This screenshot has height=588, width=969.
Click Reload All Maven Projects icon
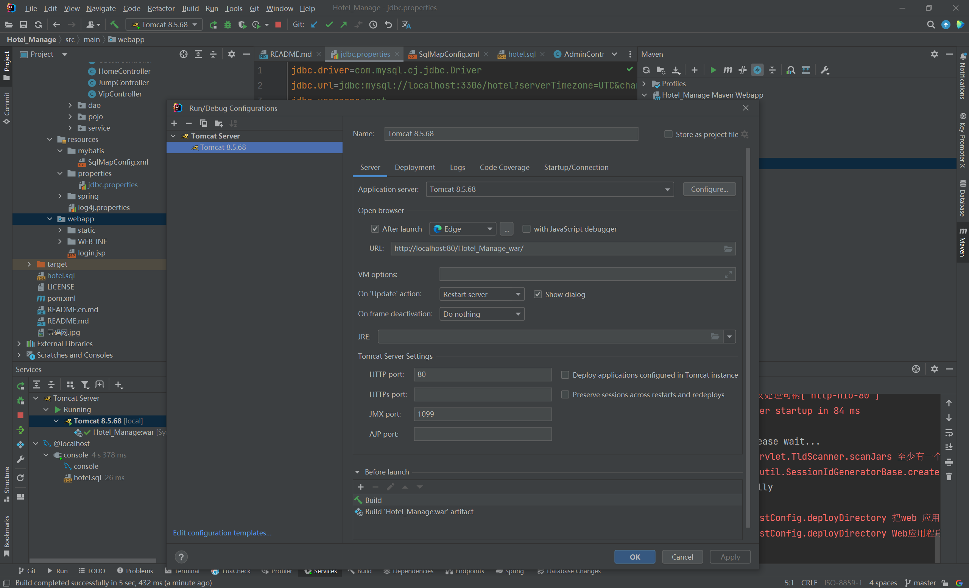click(646, 70)
